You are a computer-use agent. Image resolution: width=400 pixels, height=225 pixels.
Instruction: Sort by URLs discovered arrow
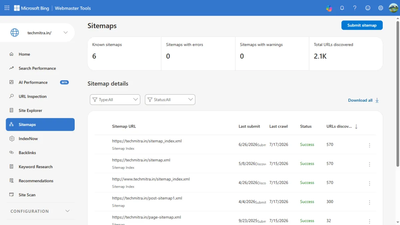pyautogui.click(x=356, y=127)
